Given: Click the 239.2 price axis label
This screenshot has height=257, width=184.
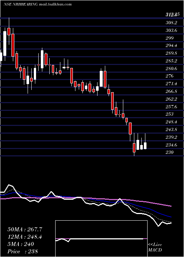Looking at the screenshot, I should click(171, 137).
